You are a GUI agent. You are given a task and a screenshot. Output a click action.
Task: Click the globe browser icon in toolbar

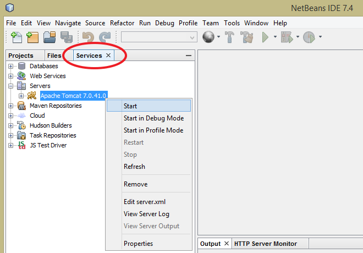[x=208, y=37]
